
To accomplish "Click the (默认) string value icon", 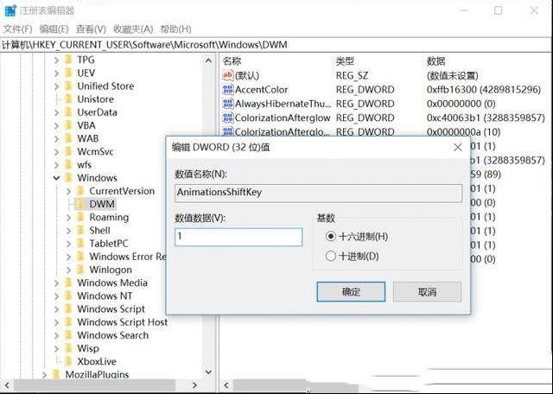I will [x=228, y=75].
